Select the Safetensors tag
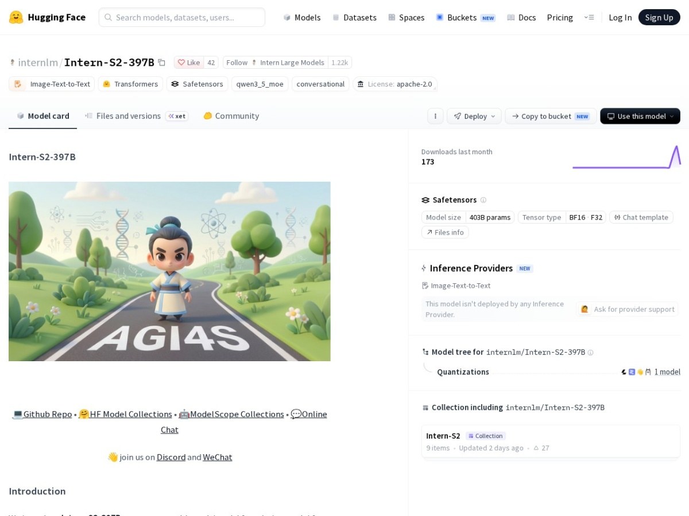This screenshot has height=516, width=689. click(197, 84)
